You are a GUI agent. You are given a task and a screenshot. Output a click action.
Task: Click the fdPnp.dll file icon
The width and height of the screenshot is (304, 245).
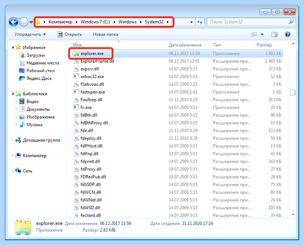tap(76, 153)
